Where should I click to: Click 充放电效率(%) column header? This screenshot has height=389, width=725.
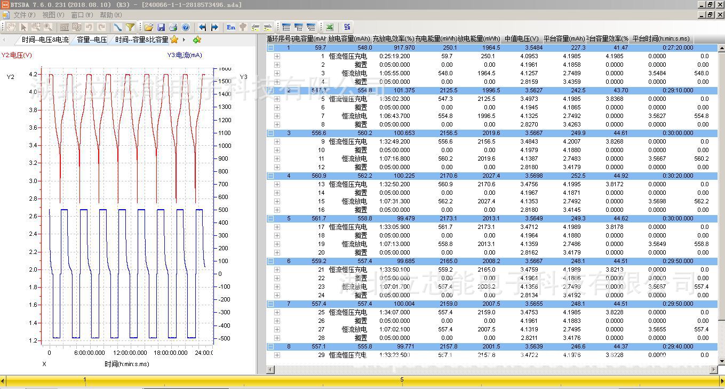pyautogui.click(x=393, y=39)
